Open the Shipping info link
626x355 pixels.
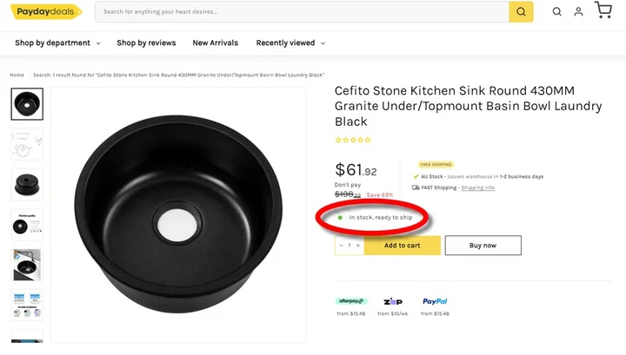(477, 187)
